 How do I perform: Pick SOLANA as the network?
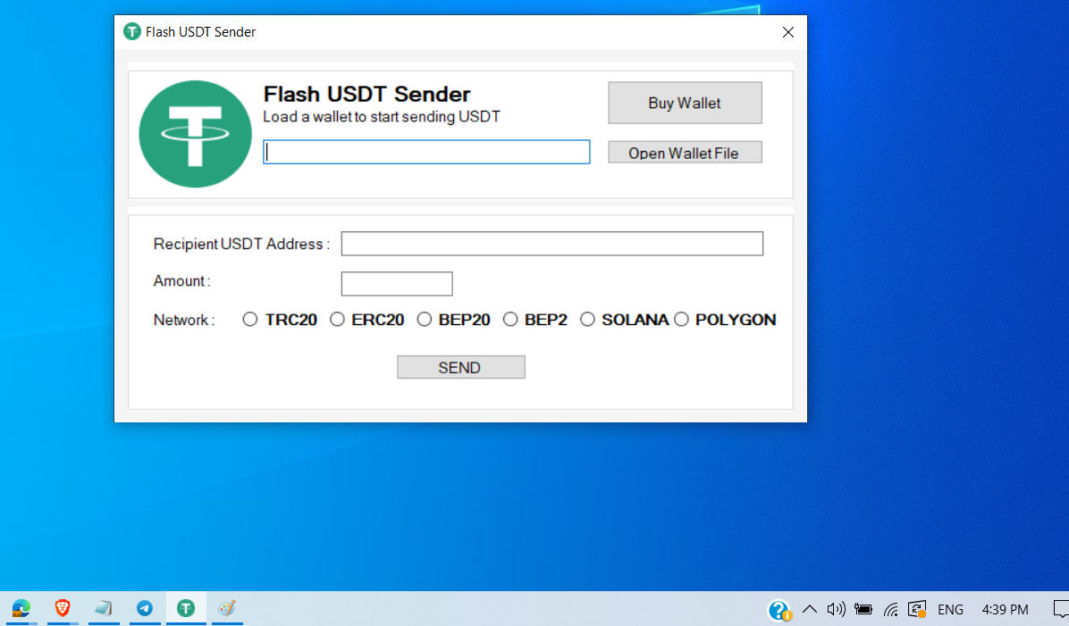(624, 320)
